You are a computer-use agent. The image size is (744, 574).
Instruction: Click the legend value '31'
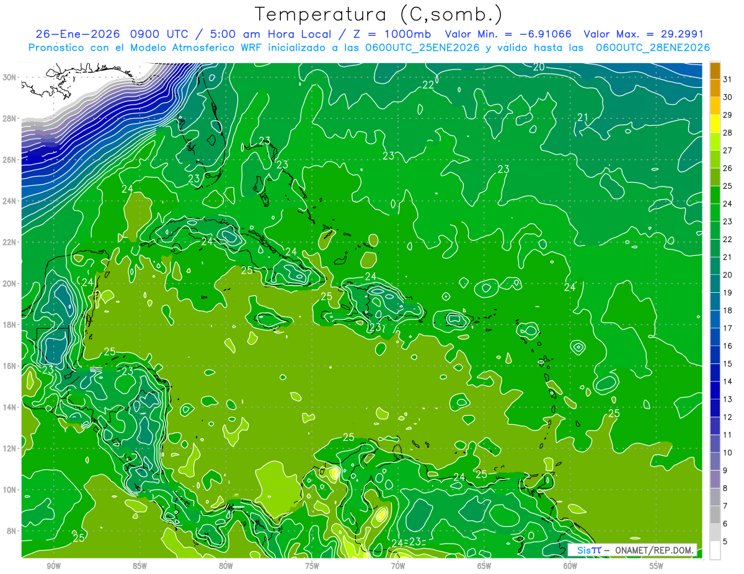(x=728, y=79)
